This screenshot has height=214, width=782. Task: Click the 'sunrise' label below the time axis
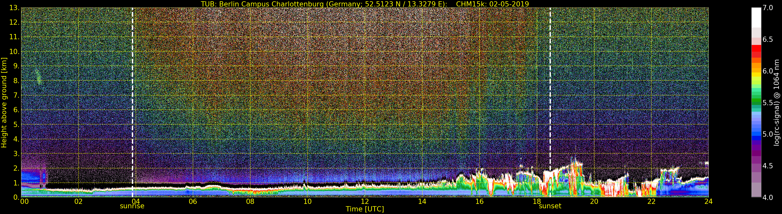(132, 206)
